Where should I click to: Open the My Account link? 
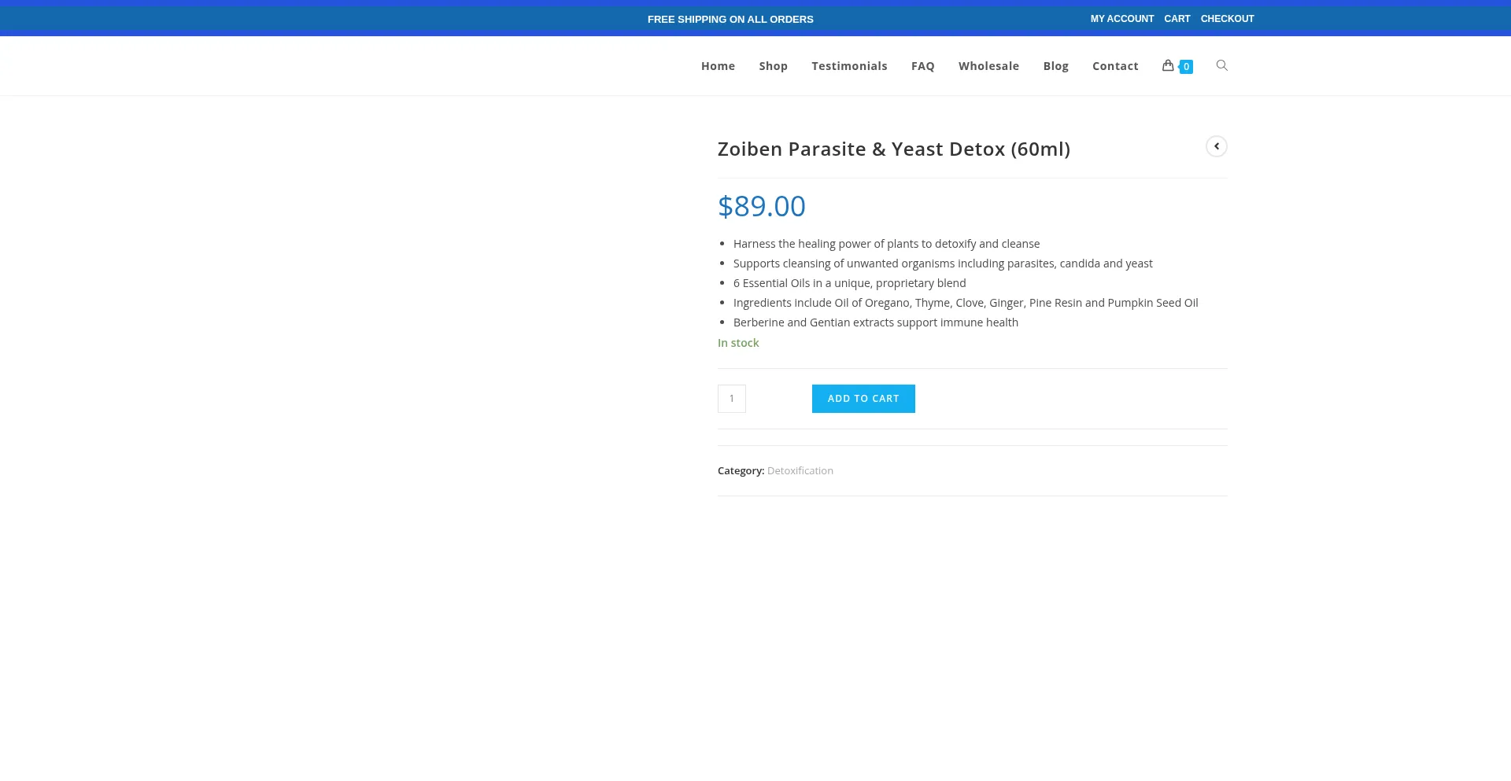point(1121,19)
